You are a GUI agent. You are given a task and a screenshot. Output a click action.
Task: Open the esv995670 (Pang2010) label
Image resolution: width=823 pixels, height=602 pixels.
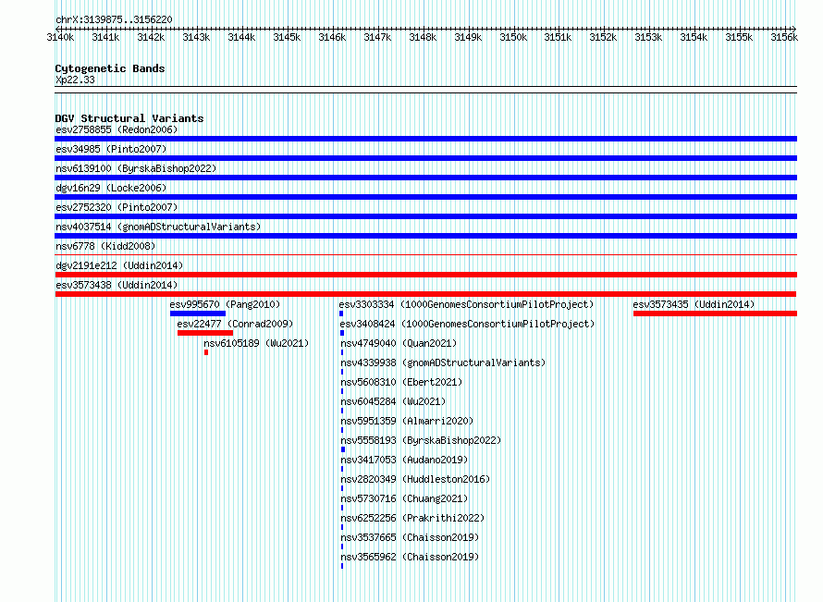coord(225,304)
